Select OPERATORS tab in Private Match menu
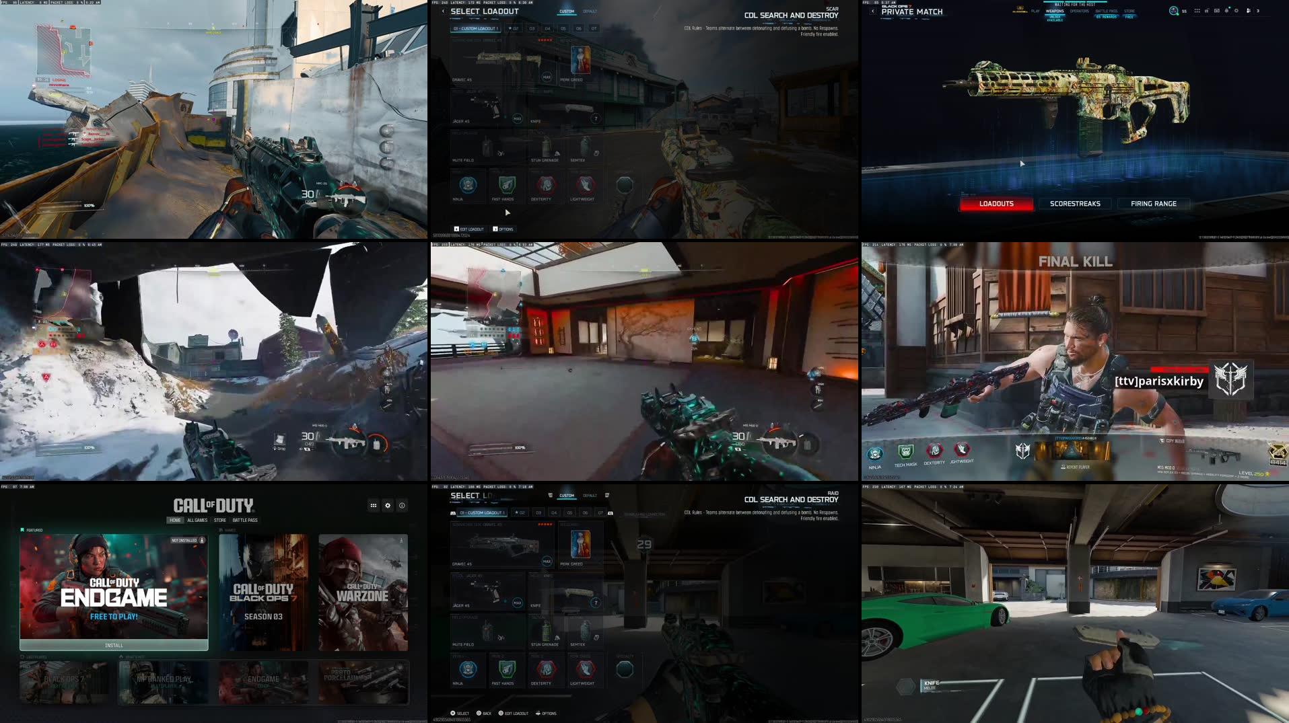The image size is (1289, 723). (1080, 11)
